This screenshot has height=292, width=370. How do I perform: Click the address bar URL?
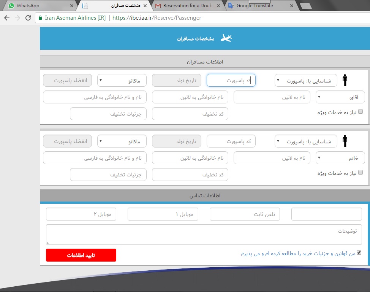(157, 18)
